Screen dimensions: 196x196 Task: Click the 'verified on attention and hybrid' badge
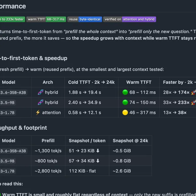pos(129,19)
